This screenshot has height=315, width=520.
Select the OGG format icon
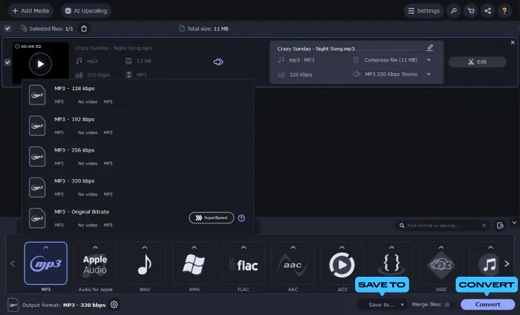coord(441,265)
